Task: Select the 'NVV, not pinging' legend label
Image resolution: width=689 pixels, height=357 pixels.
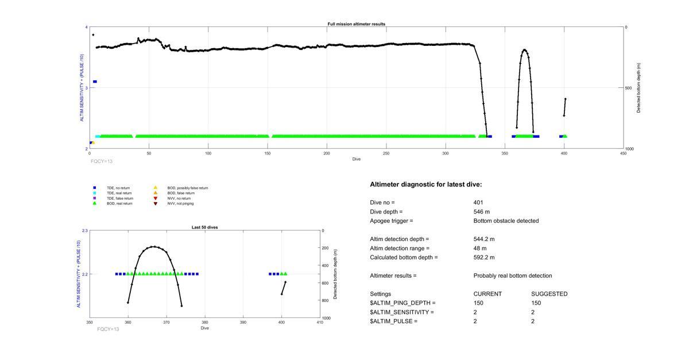Action: [x=180, y=203]
